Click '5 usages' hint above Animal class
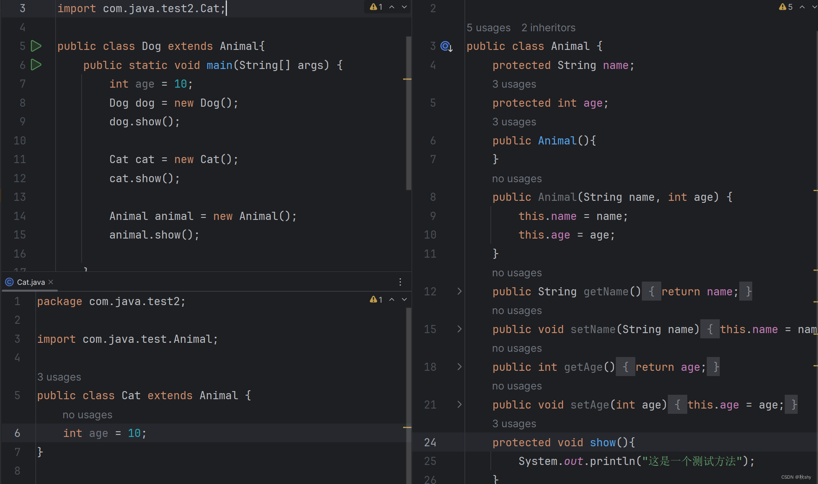 tap(488, 28)
